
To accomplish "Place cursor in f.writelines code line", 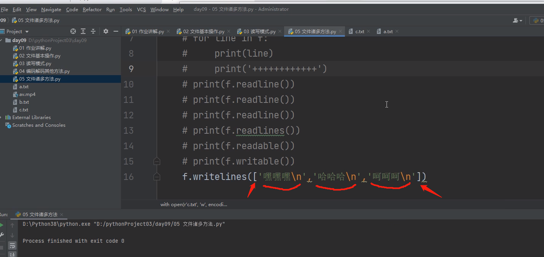I will tap(304, 177).
